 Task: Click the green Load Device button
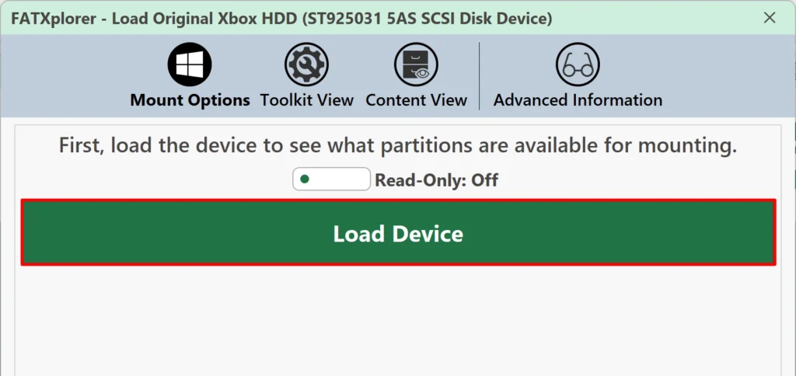pos(399,232)
